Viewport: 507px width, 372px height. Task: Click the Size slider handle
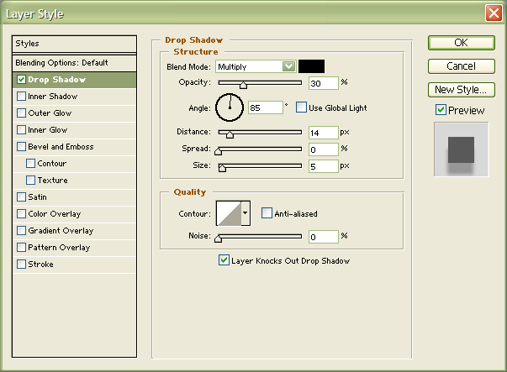click(222, 168)
